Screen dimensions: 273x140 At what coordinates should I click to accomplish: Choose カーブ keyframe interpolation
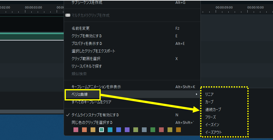209,102
